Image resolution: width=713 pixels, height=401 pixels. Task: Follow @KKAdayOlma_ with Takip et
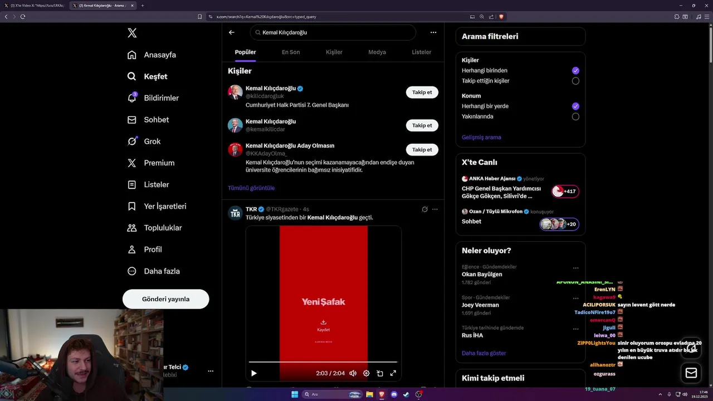tap(422, 150)
